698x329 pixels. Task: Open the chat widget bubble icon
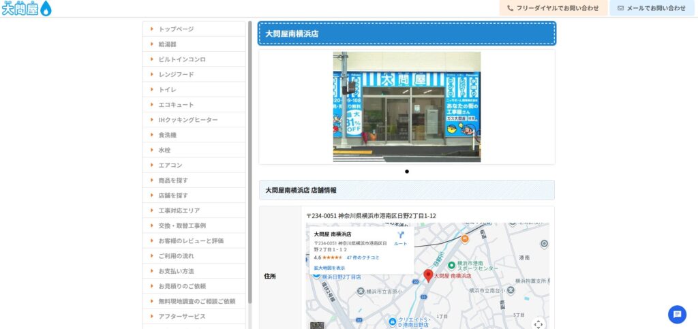point(677,314)
